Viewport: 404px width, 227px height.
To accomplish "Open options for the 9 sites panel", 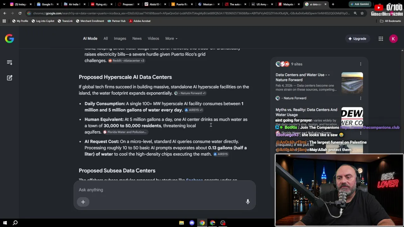I will tap(360, 64).
